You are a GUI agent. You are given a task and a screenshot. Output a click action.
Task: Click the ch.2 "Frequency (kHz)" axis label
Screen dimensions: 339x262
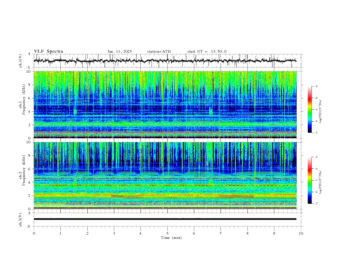[24, 170]
